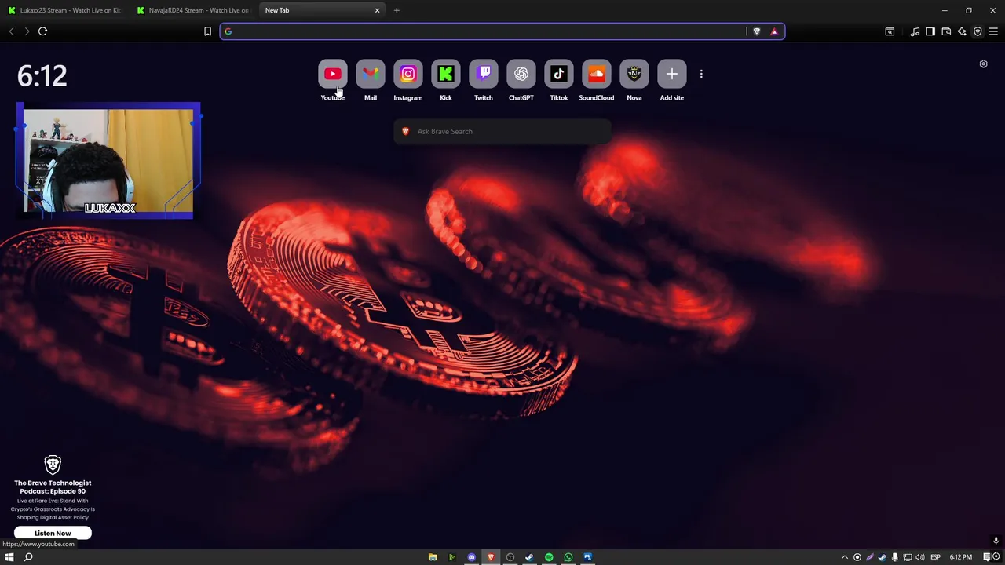Click the Ask Brave Search box
The image size is (1005, 565).
click(502, 131)
